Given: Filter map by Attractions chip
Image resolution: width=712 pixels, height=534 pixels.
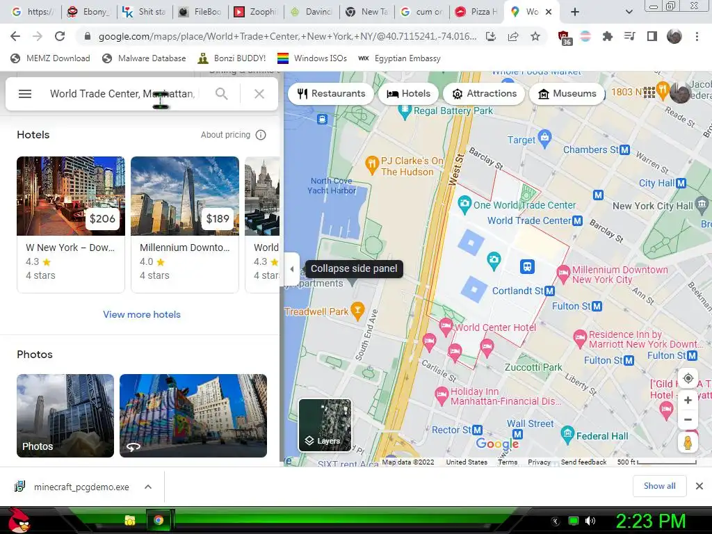Looking at the screenshot, I should point(484,94).
